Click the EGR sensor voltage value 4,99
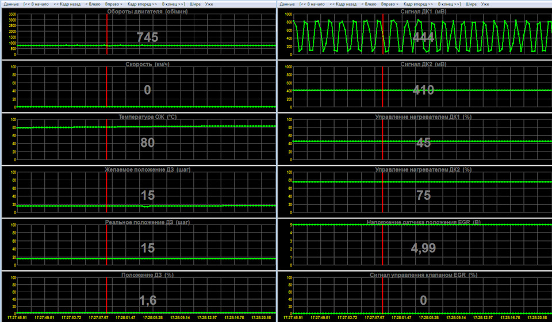The width and height of the screenshot is (552, 322). pos(424,248)
